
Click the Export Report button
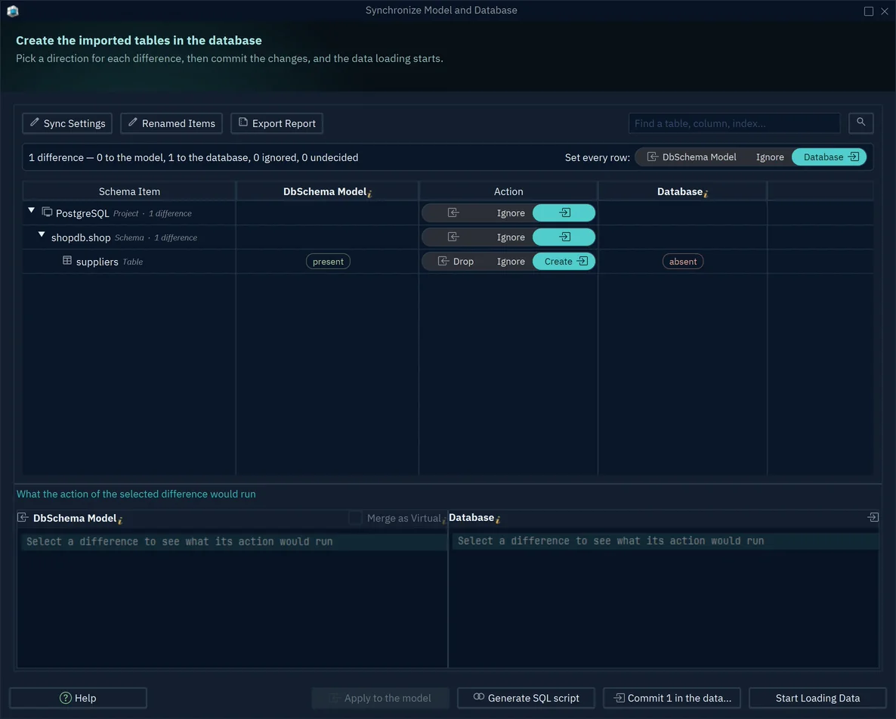pyautogui.click(x=277, y=123)
